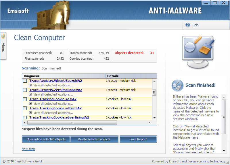Click the Details column header
230x165 pixels.
click(x=131, y=76)
